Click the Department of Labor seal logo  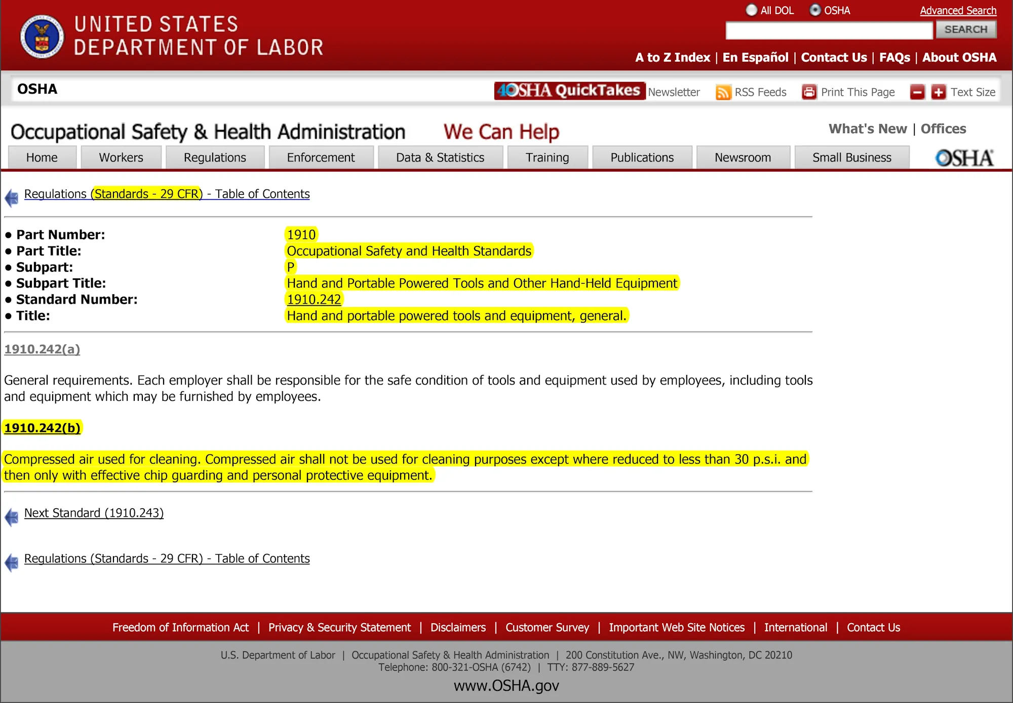42,36
